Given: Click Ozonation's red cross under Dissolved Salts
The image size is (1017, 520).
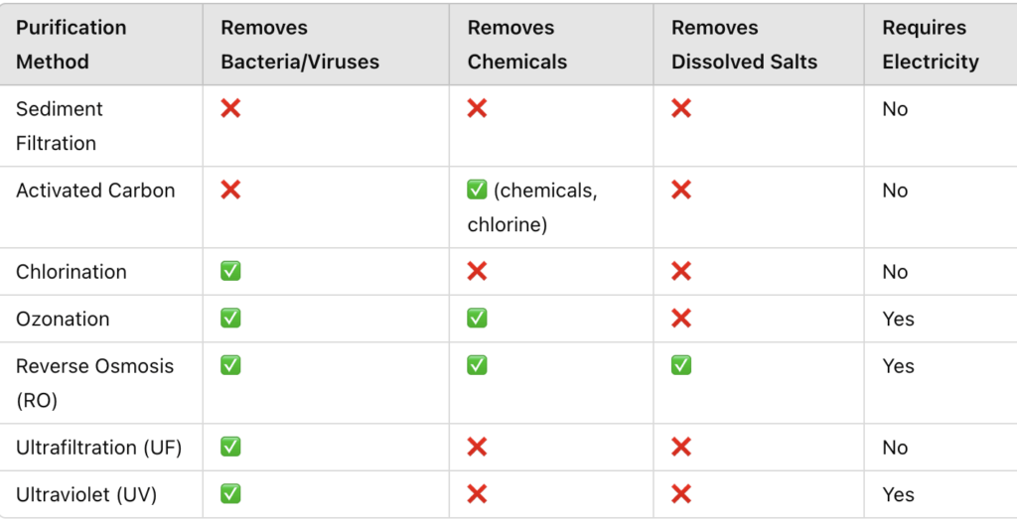Looking at the screenshot, I should 681,319.
